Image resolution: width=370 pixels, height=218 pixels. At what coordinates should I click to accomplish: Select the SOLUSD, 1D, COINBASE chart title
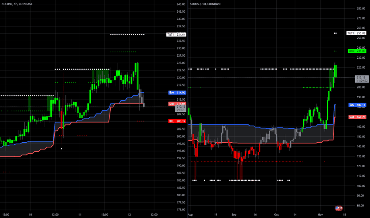206,4
